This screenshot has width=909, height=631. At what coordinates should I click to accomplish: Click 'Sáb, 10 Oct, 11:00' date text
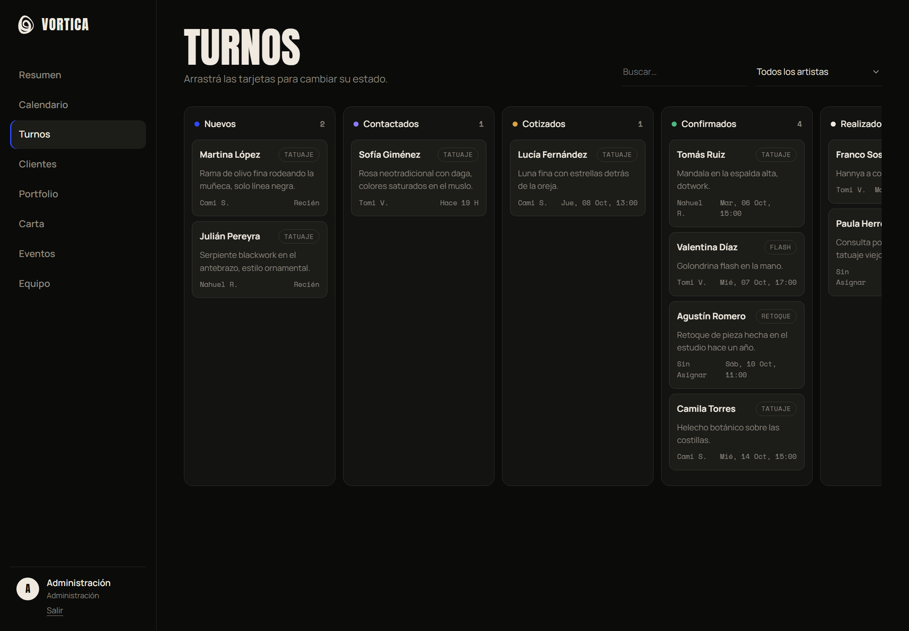[x=750, y=370]
